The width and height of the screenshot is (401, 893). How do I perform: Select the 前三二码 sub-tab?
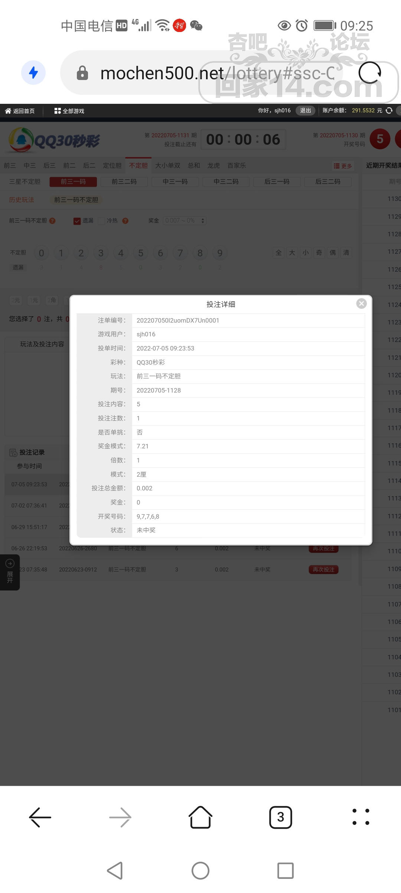coord(124,182)
